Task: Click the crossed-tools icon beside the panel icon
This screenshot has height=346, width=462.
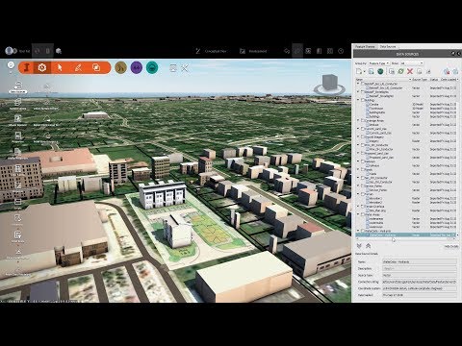Action: tap(185, 68)
